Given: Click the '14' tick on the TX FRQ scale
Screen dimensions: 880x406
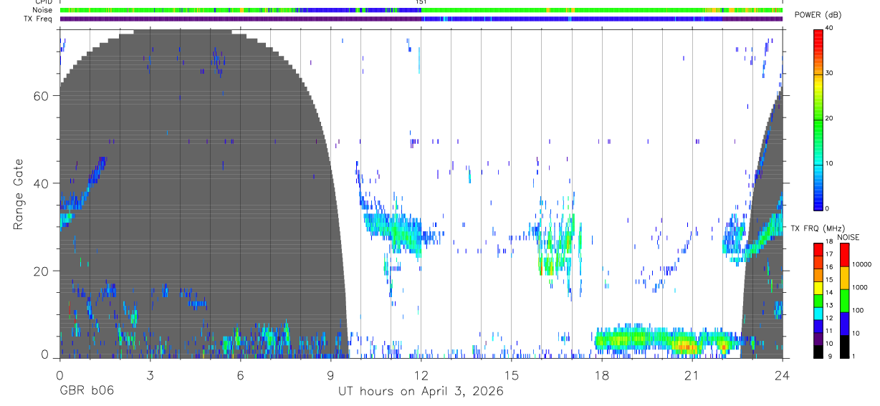Looking at the screenshot, I should pos(831,294).
